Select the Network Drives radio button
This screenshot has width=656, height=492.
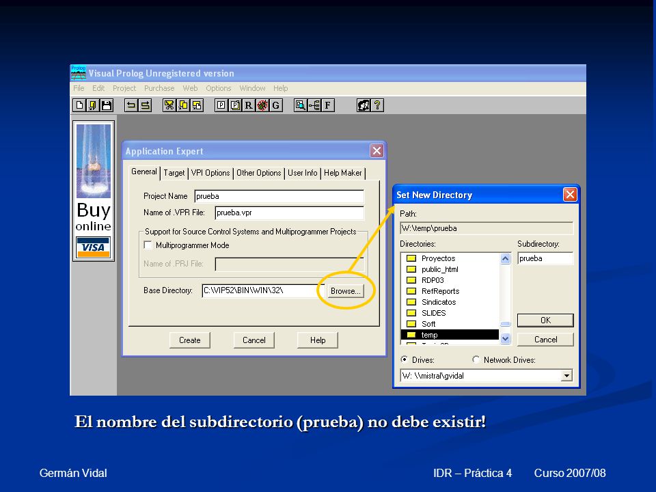coord(476,359)
